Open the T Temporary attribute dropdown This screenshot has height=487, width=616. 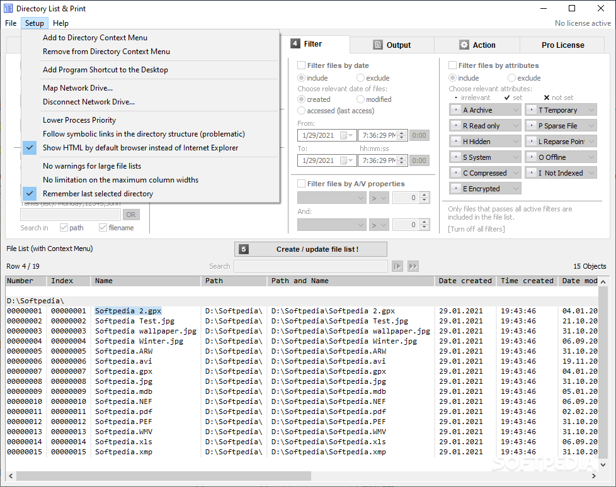click(x=561, y=110)
